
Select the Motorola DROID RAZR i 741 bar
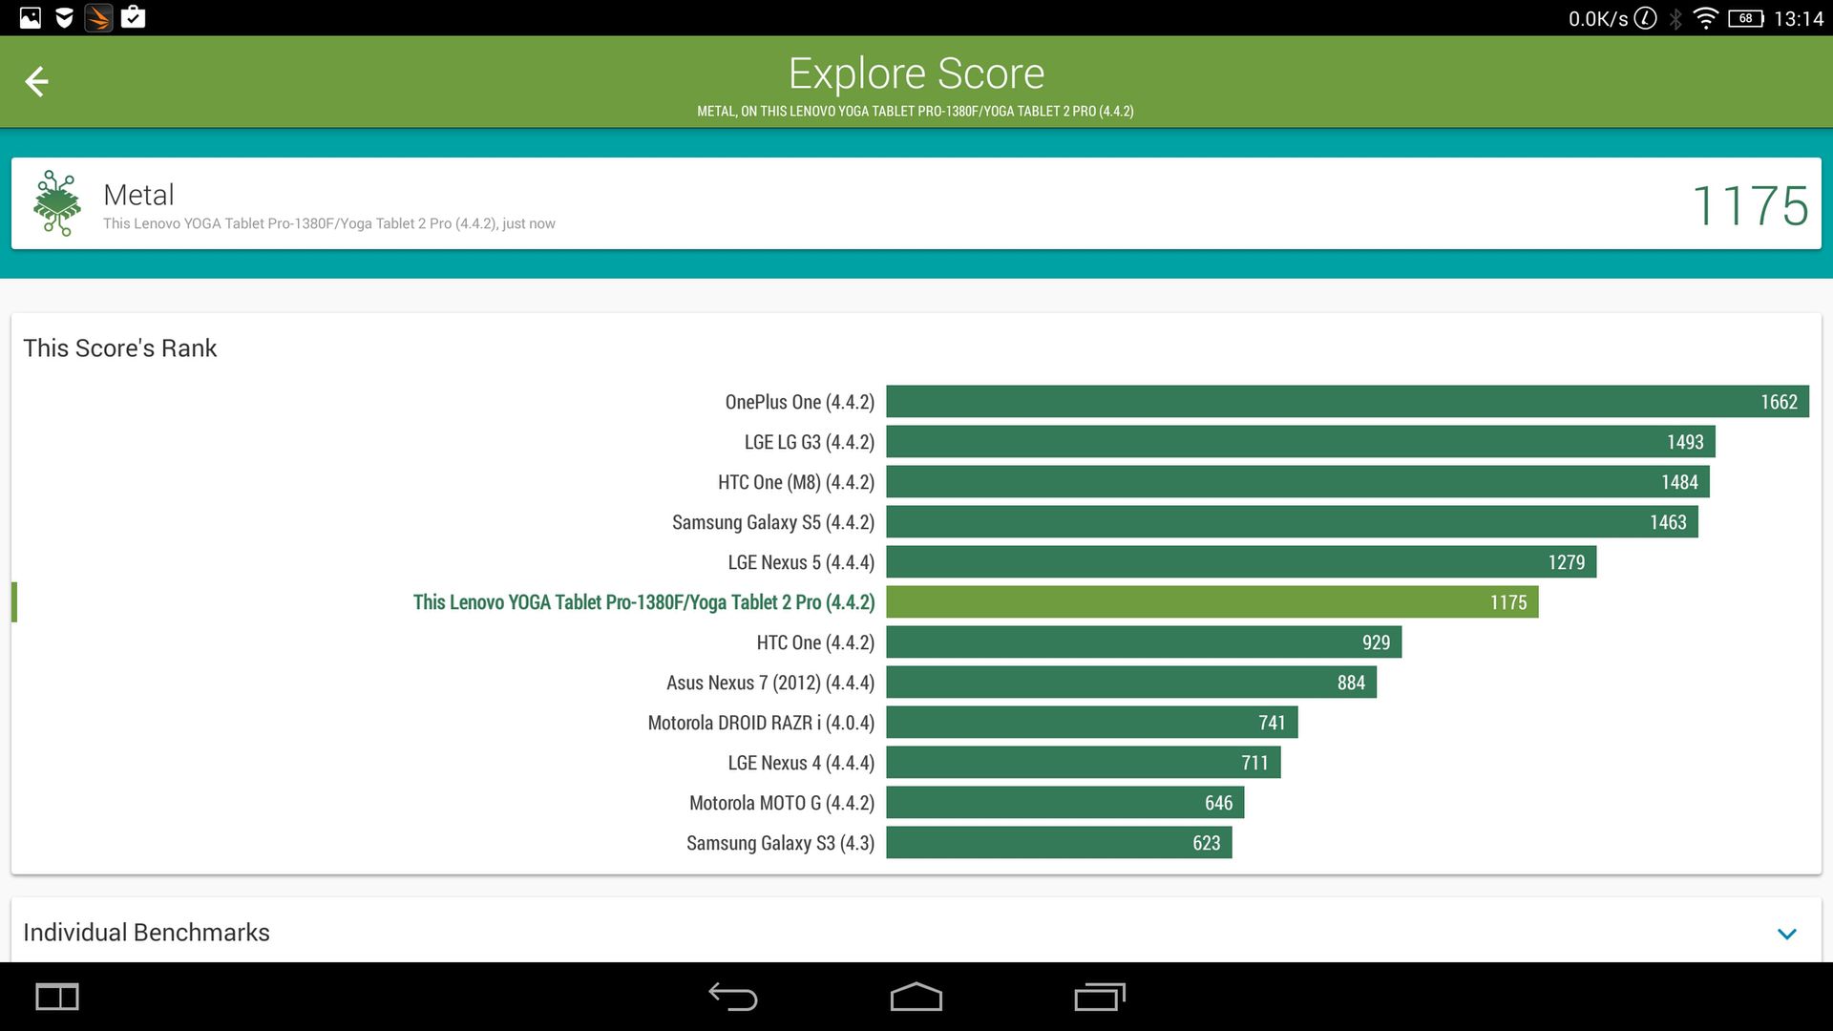click(1092, 723)
